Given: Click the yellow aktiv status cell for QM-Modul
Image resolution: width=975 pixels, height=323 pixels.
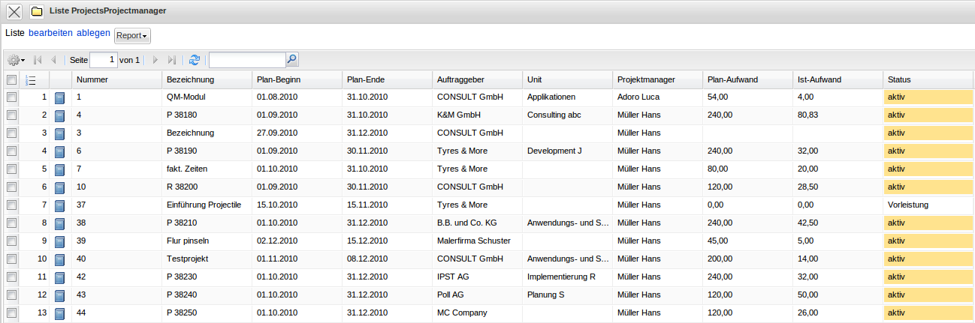Looking at the screenshot, I should (x=928, y=97).
